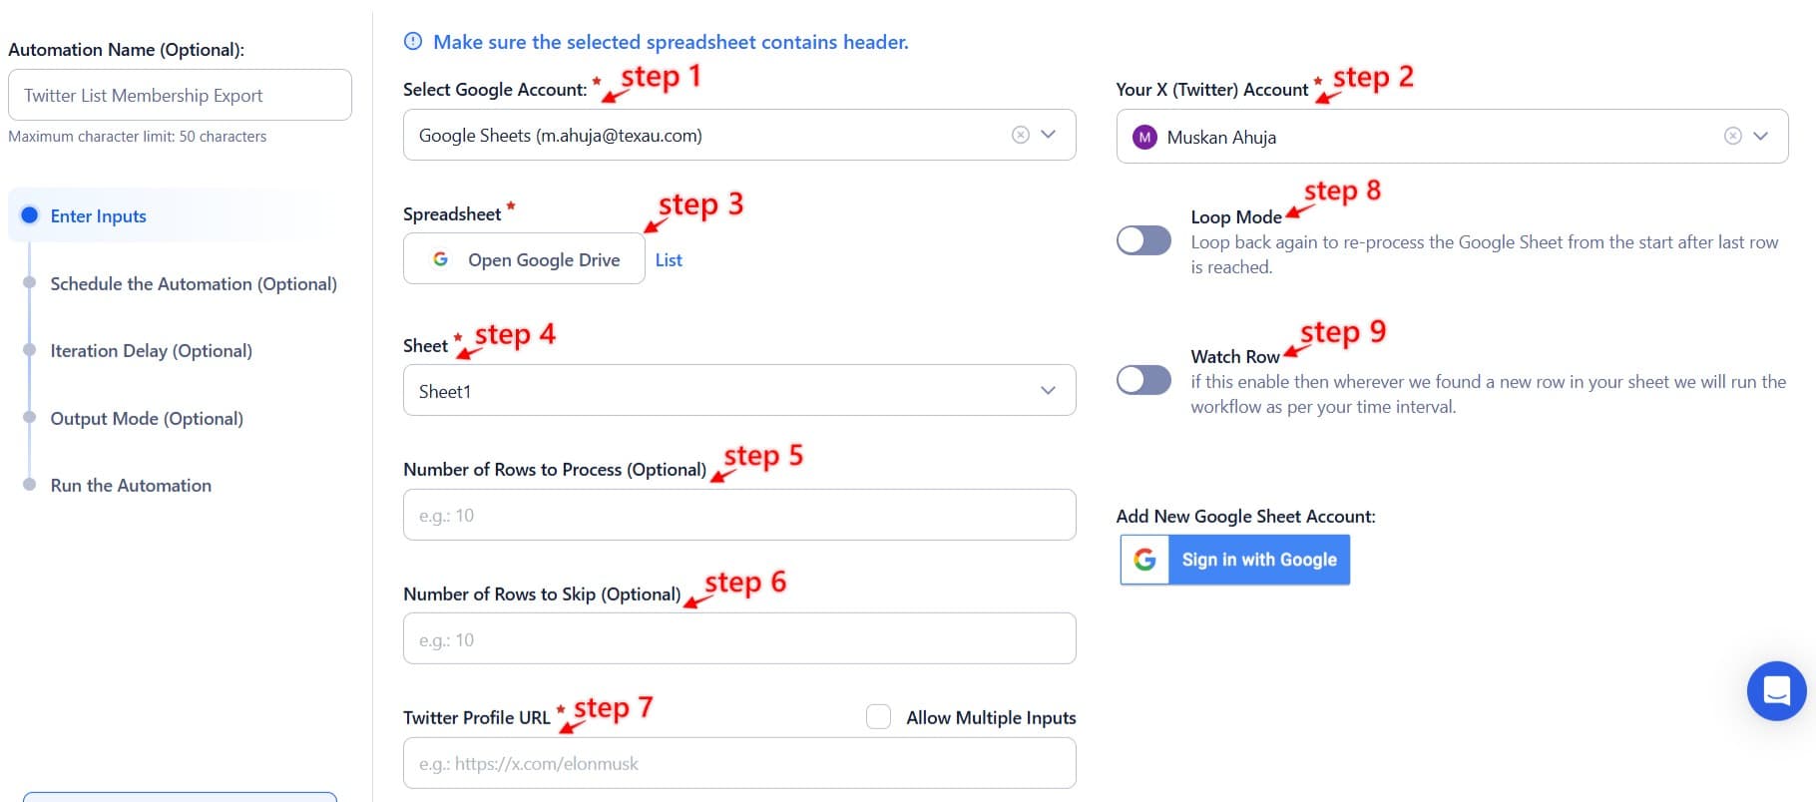Viewport: 1816px width, 802px height.
Task: Check the Allow Multiple Inputs checkbox
Action: point(878,716)
